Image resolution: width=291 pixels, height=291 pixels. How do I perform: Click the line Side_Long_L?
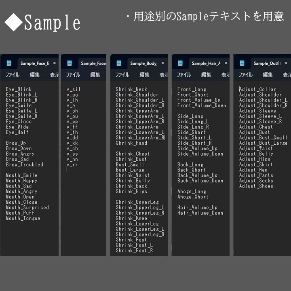pos(193,122)
